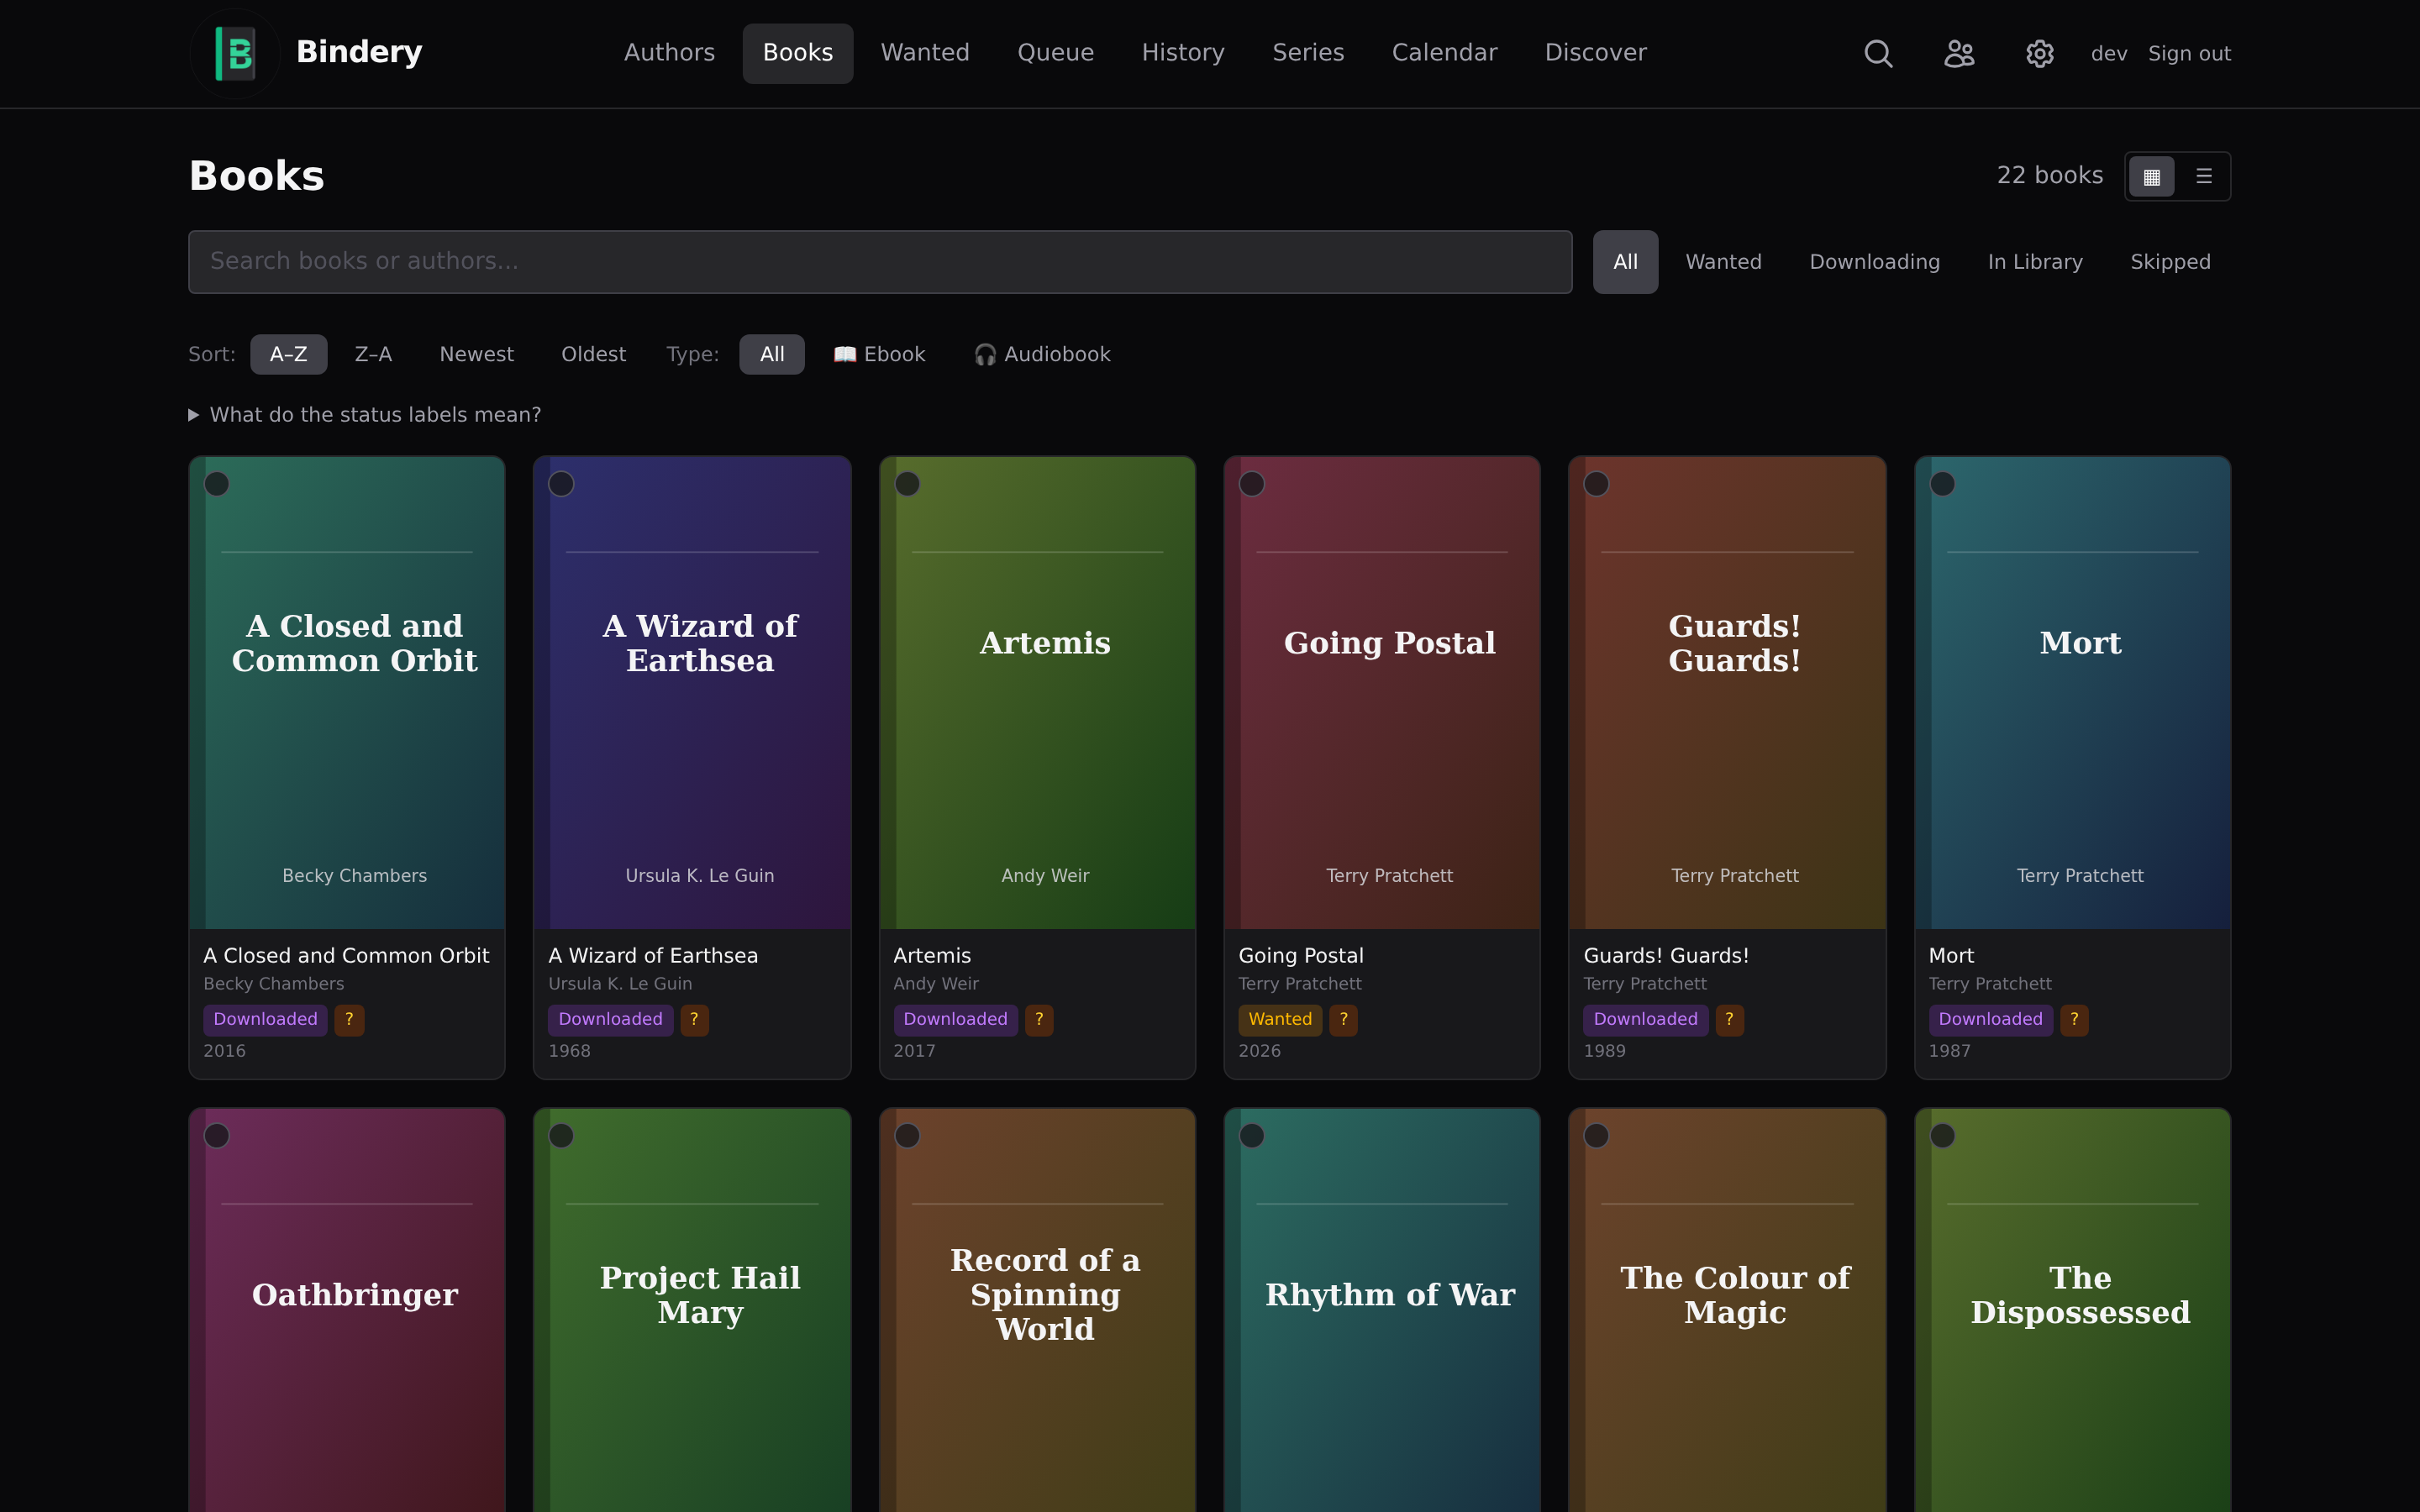The height and width of the screenshot is (1512, 2420).
Task: Set type filter to All
Action: pos(772,355)
